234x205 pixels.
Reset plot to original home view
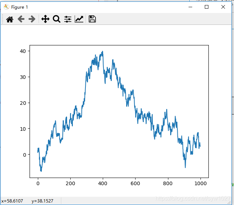[x=10, y=19]
